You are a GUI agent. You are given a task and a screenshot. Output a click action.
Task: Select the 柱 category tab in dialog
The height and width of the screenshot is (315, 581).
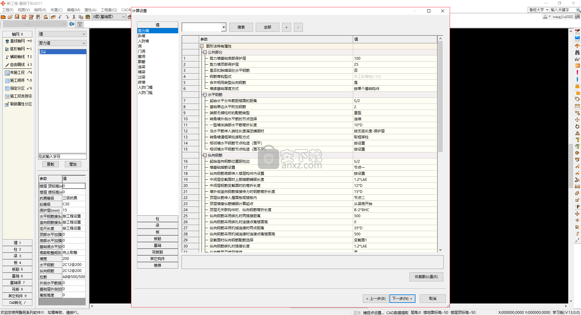pyautogui.click(x=158, y=219)
